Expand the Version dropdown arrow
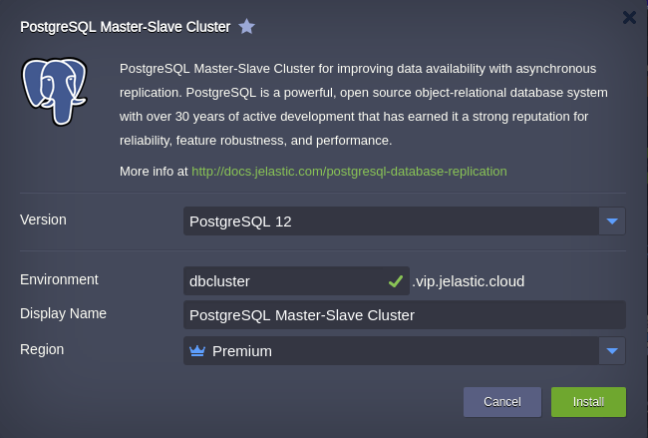This screenshot has width=648, height=438. click(612, 221)
